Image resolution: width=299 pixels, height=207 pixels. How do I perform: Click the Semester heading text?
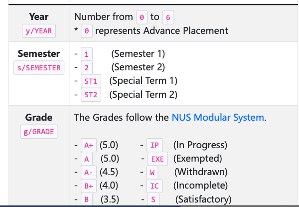pos(39,53)
